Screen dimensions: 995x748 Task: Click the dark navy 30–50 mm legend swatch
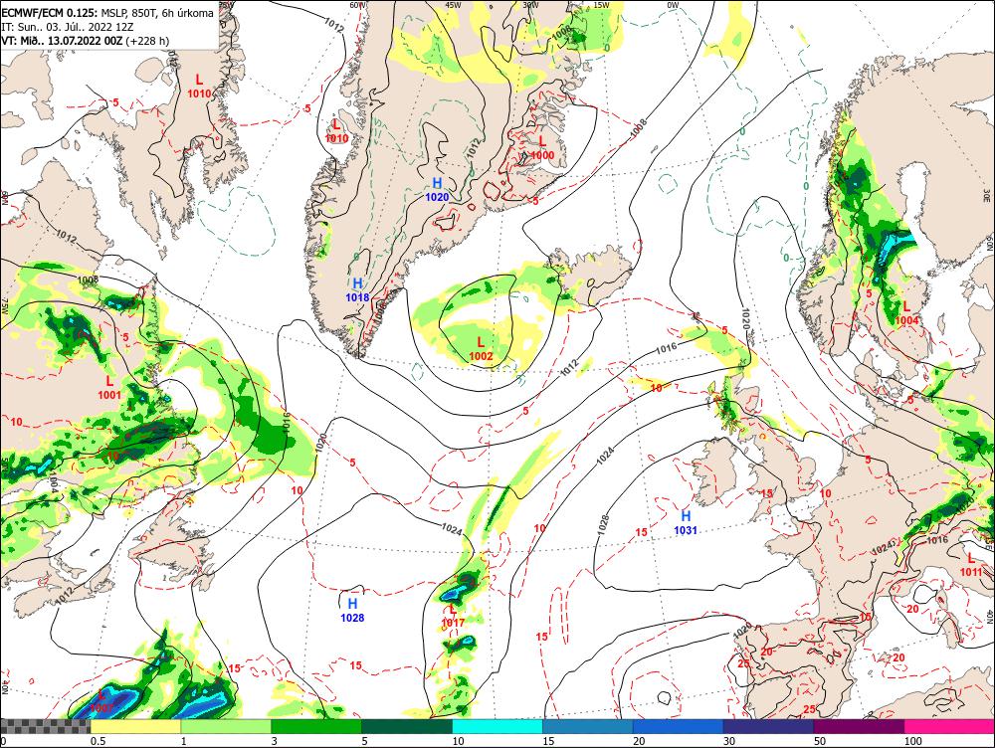pyautogui.click(x=768, y=726)
